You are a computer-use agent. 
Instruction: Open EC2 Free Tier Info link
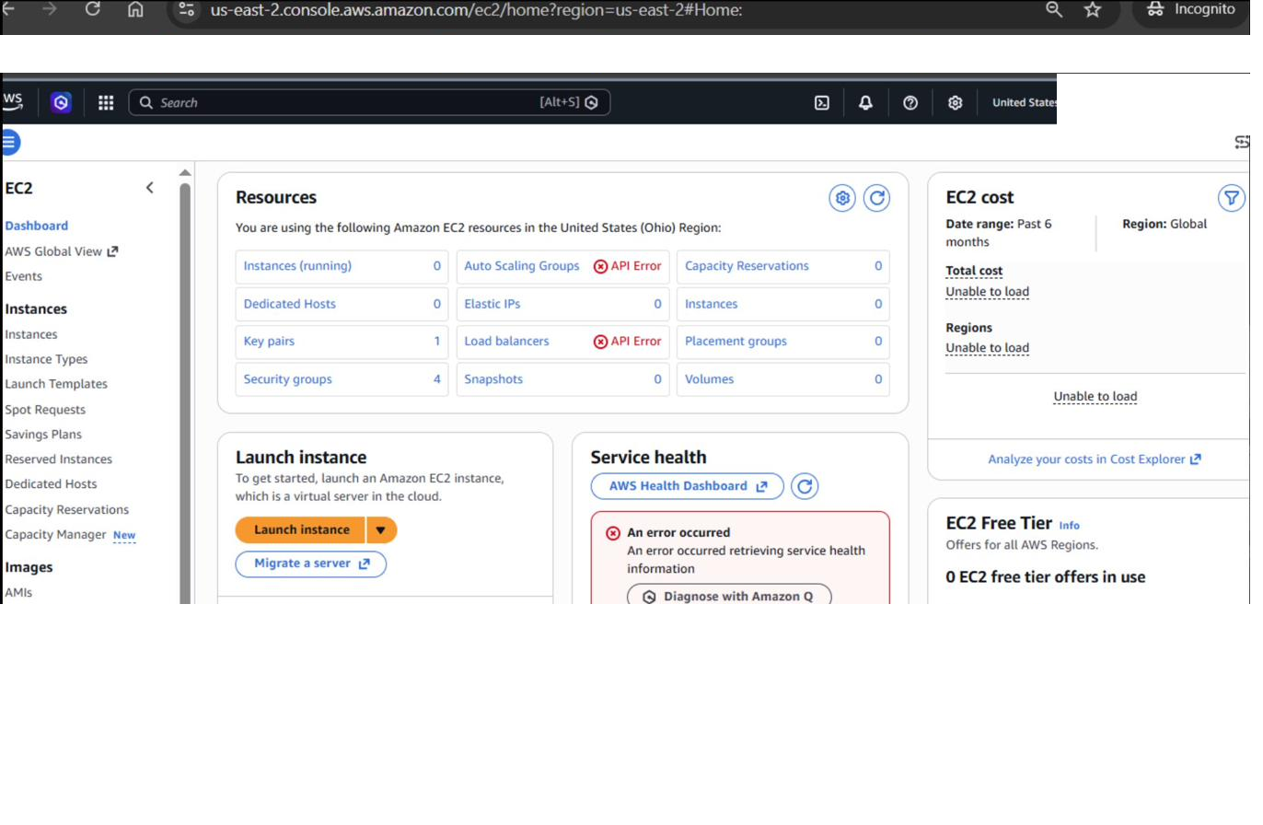coord(1069,526)
